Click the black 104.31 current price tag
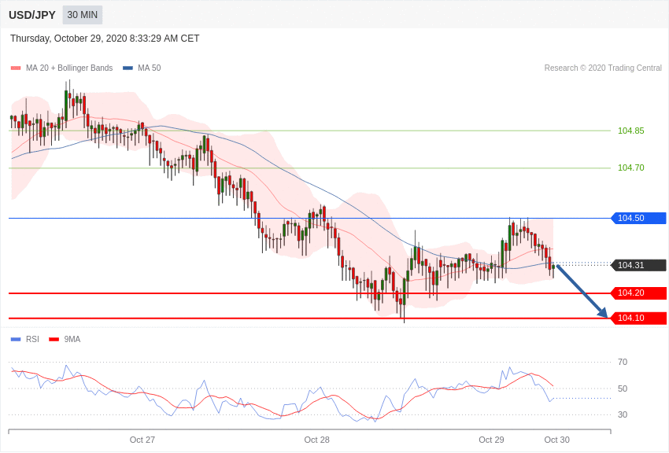The height and width of the screenshot is (453, 669). coord(639,265)
